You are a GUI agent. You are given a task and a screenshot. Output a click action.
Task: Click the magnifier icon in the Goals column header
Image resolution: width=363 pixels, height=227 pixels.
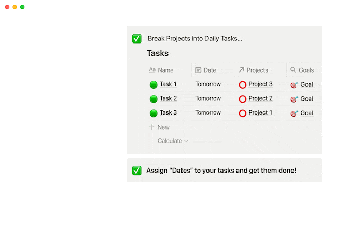pos(293,69)
